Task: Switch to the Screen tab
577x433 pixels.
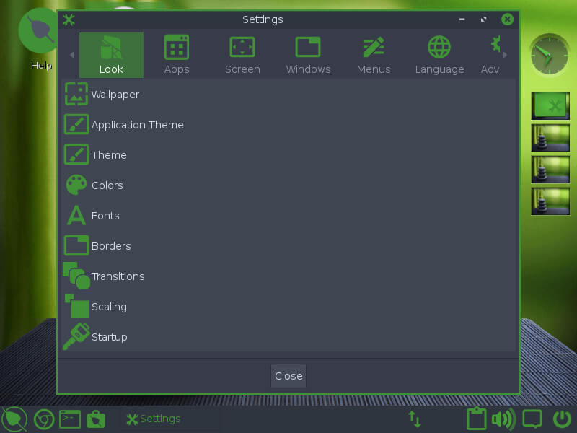Action: point(242,55)
